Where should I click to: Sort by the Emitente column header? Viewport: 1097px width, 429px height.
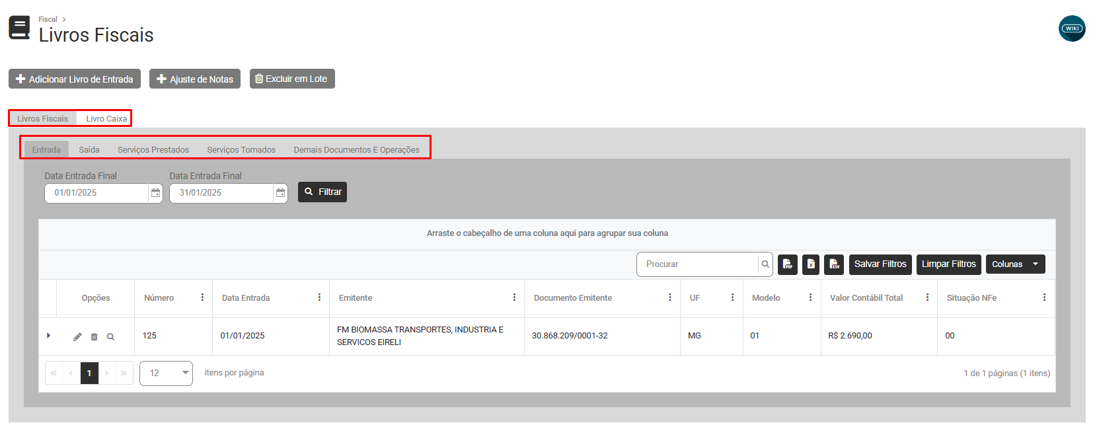[356, 298]
